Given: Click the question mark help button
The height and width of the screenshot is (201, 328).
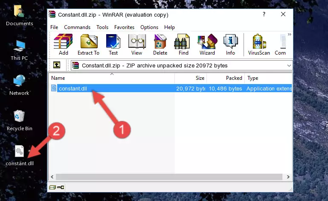Looking at the screenshot, I should coord(264,14).
